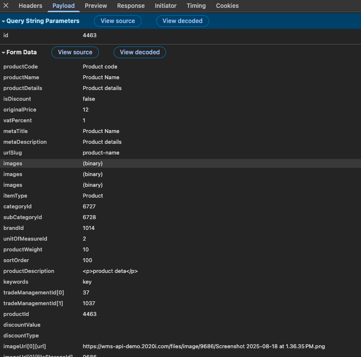Select the Payload tab
The image size is (361, 357).
(64, 6)
